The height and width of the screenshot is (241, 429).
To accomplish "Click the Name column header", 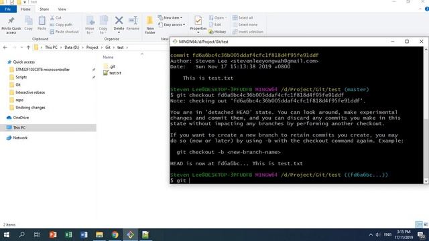I will pyautogui.click(x=108, y=58).
